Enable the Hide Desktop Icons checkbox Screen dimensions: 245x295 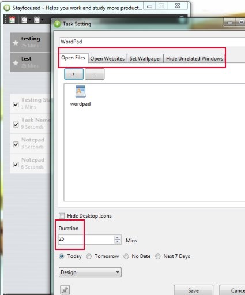(62, 215)
